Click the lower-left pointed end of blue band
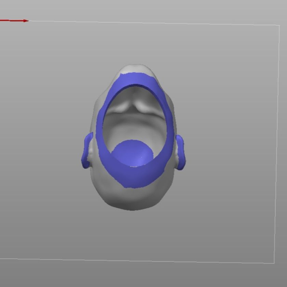This screenshot has height=287, width=287. [125, 186]
